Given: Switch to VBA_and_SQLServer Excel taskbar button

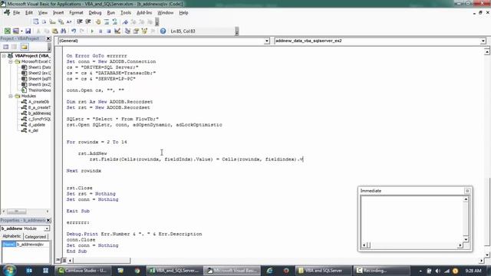Looking at the screenshot, I should pos(173,271).
